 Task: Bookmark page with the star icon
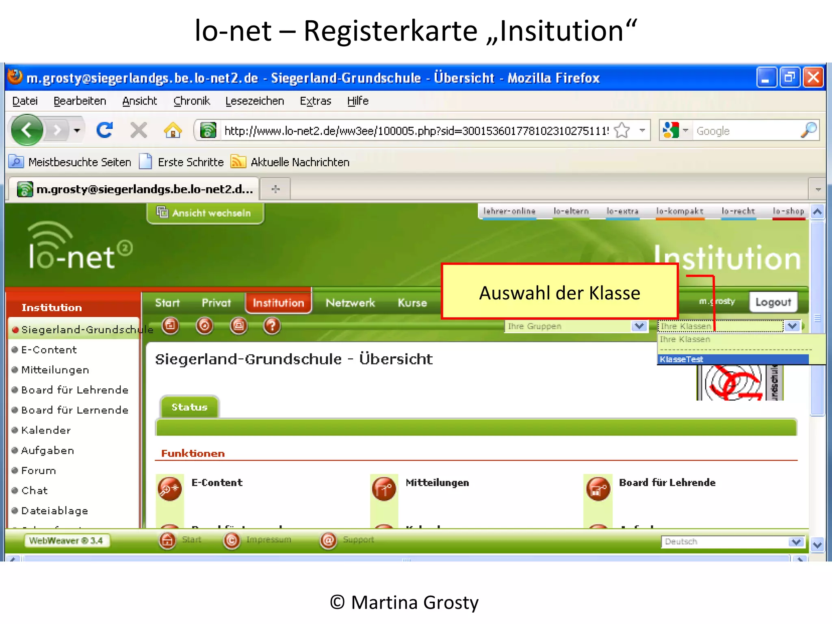pos(622,131)
